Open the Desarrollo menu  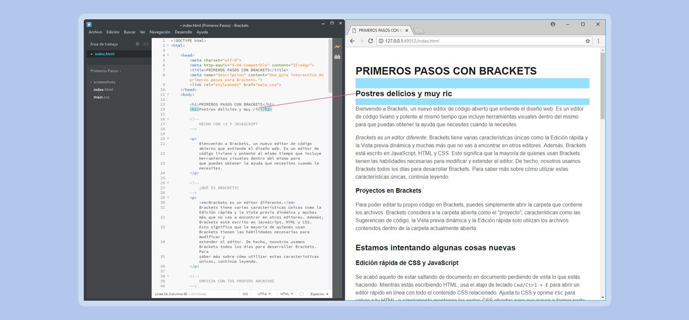[x=184, y=32]
